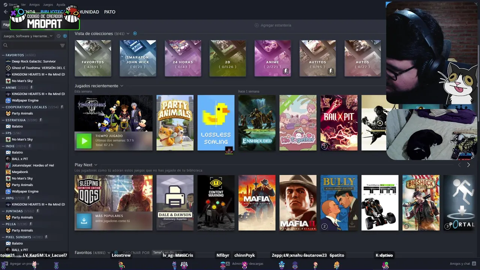The height and width of the screenshot is (270, 480).
Task: Click Amigos y chat label
Action: [x=460, y=264]
